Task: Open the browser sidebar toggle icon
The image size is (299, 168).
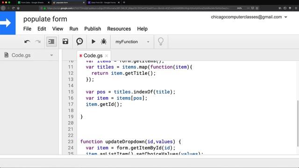Action: pos(285,8)
